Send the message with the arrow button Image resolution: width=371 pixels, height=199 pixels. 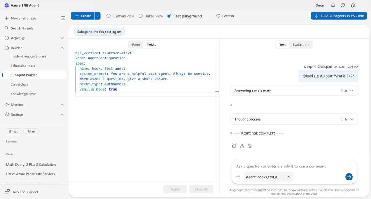[349, 177]
